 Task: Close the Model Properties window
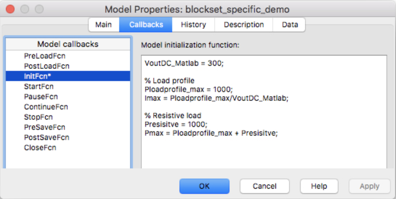tap(10, 9)
